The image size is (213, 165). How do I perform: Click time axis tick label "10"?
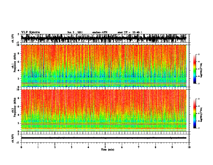[x=189, y=147]
